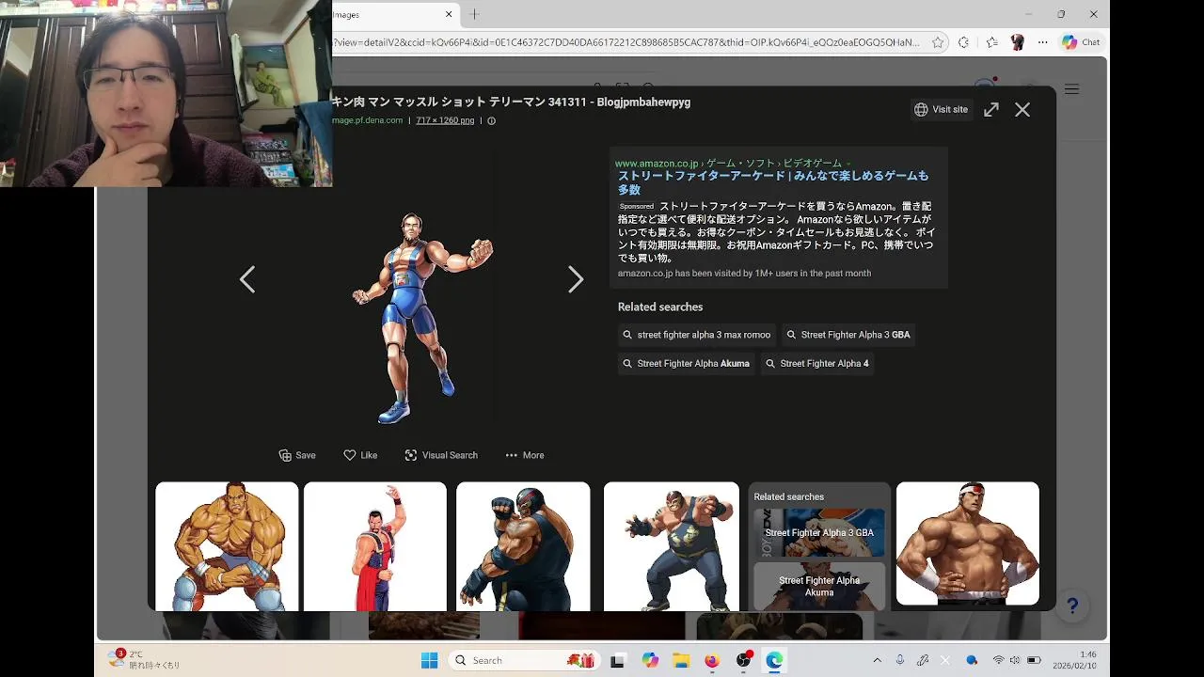Open the image.pf.dena.com source link
Image resolution: width=1204 pixels, height=677 pixels.
point(368,120)
